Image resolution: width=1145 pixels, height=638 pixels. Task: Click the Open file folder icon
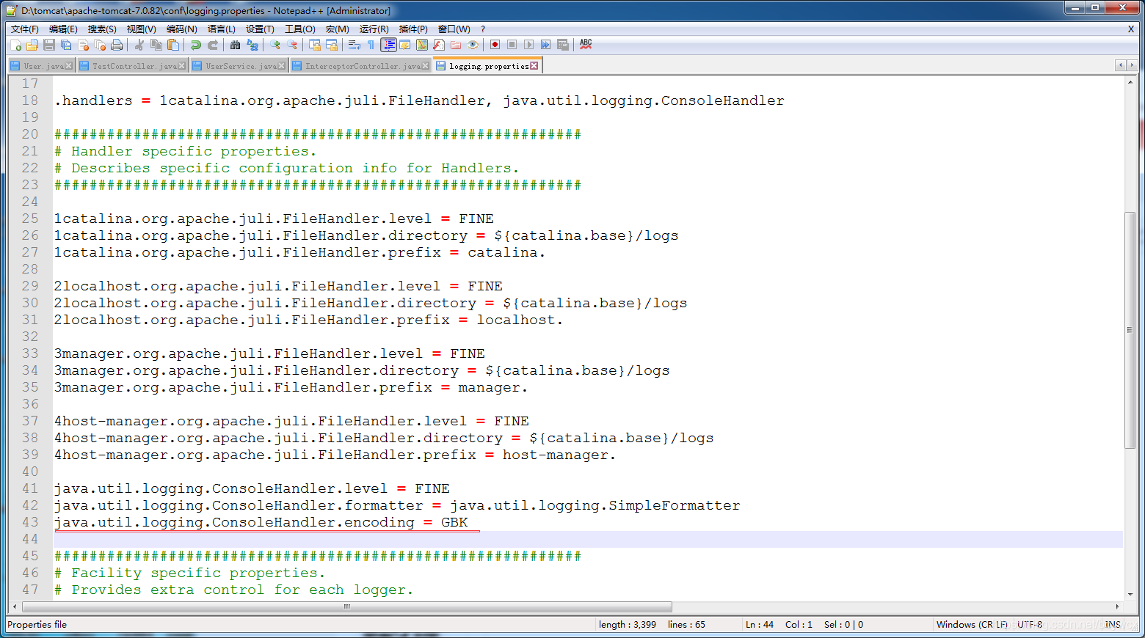click(32, 45)
